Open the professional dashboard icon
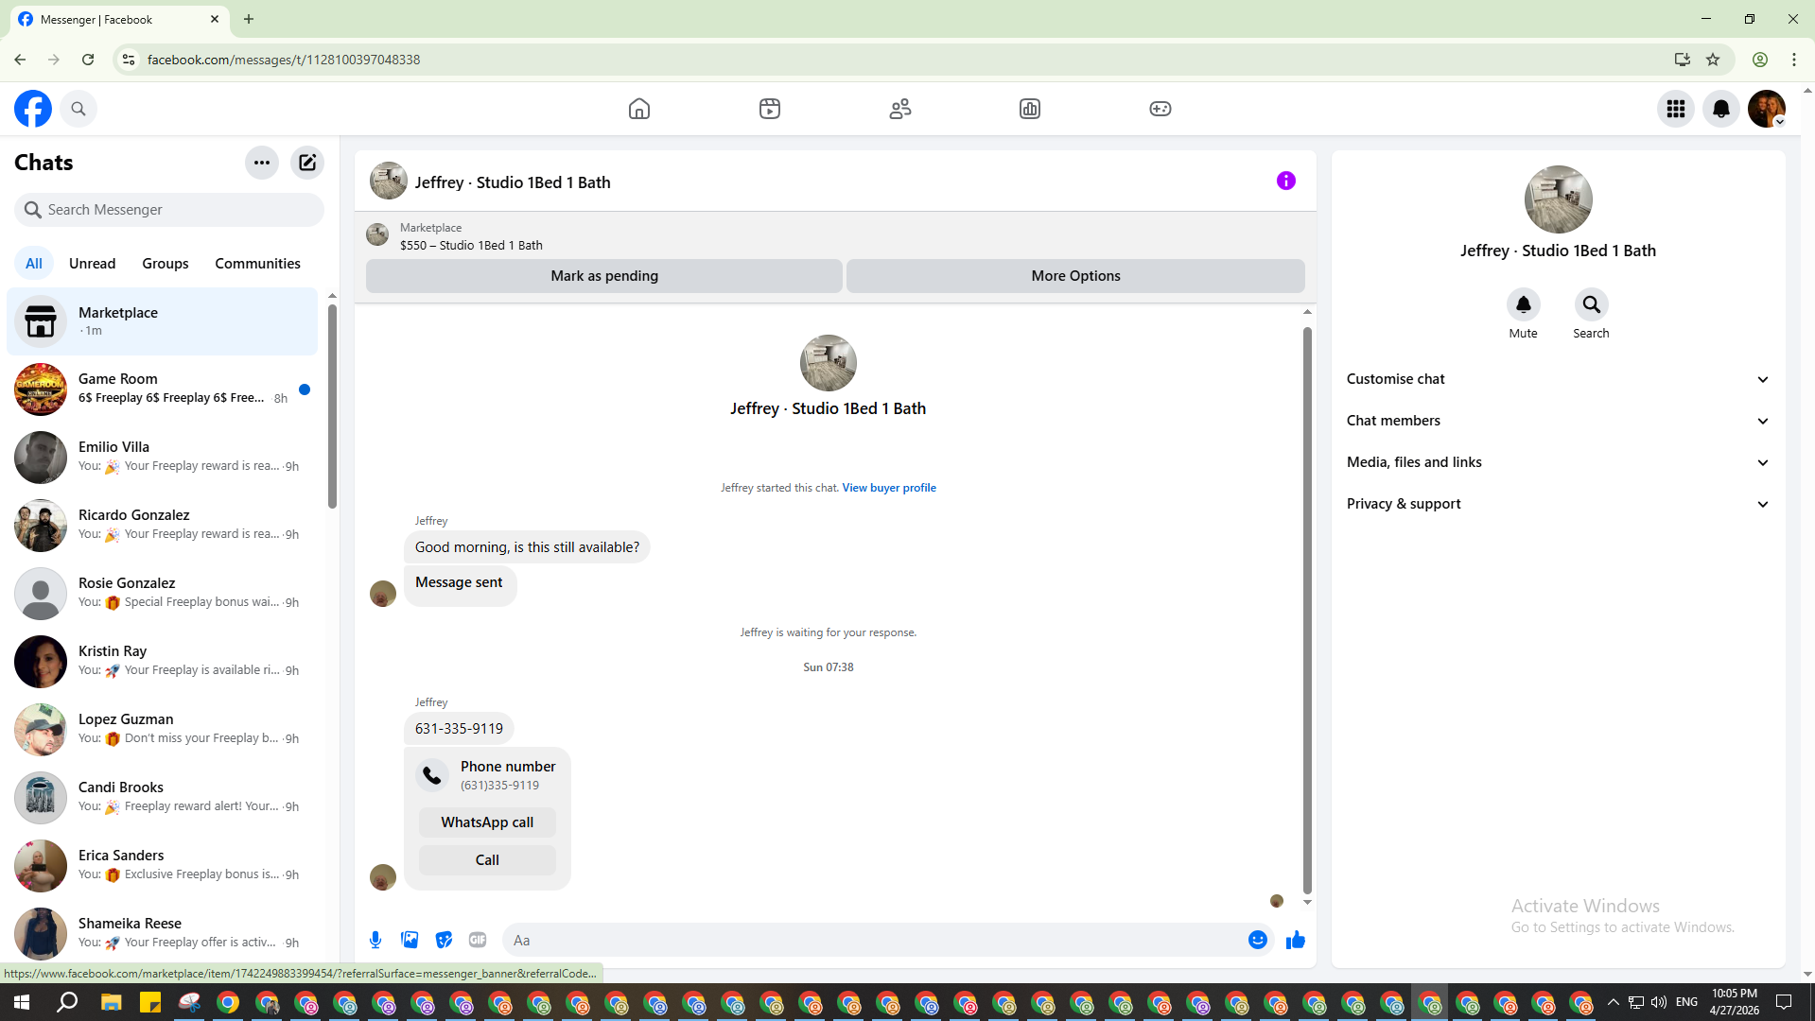1815x1021 pixels. (1030, 109)
